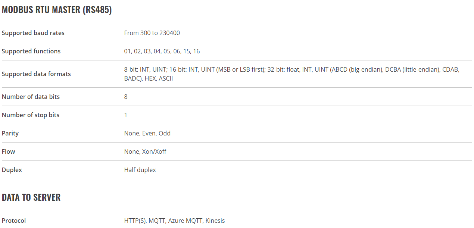Click the Supported data formats label

pos(36,74)
